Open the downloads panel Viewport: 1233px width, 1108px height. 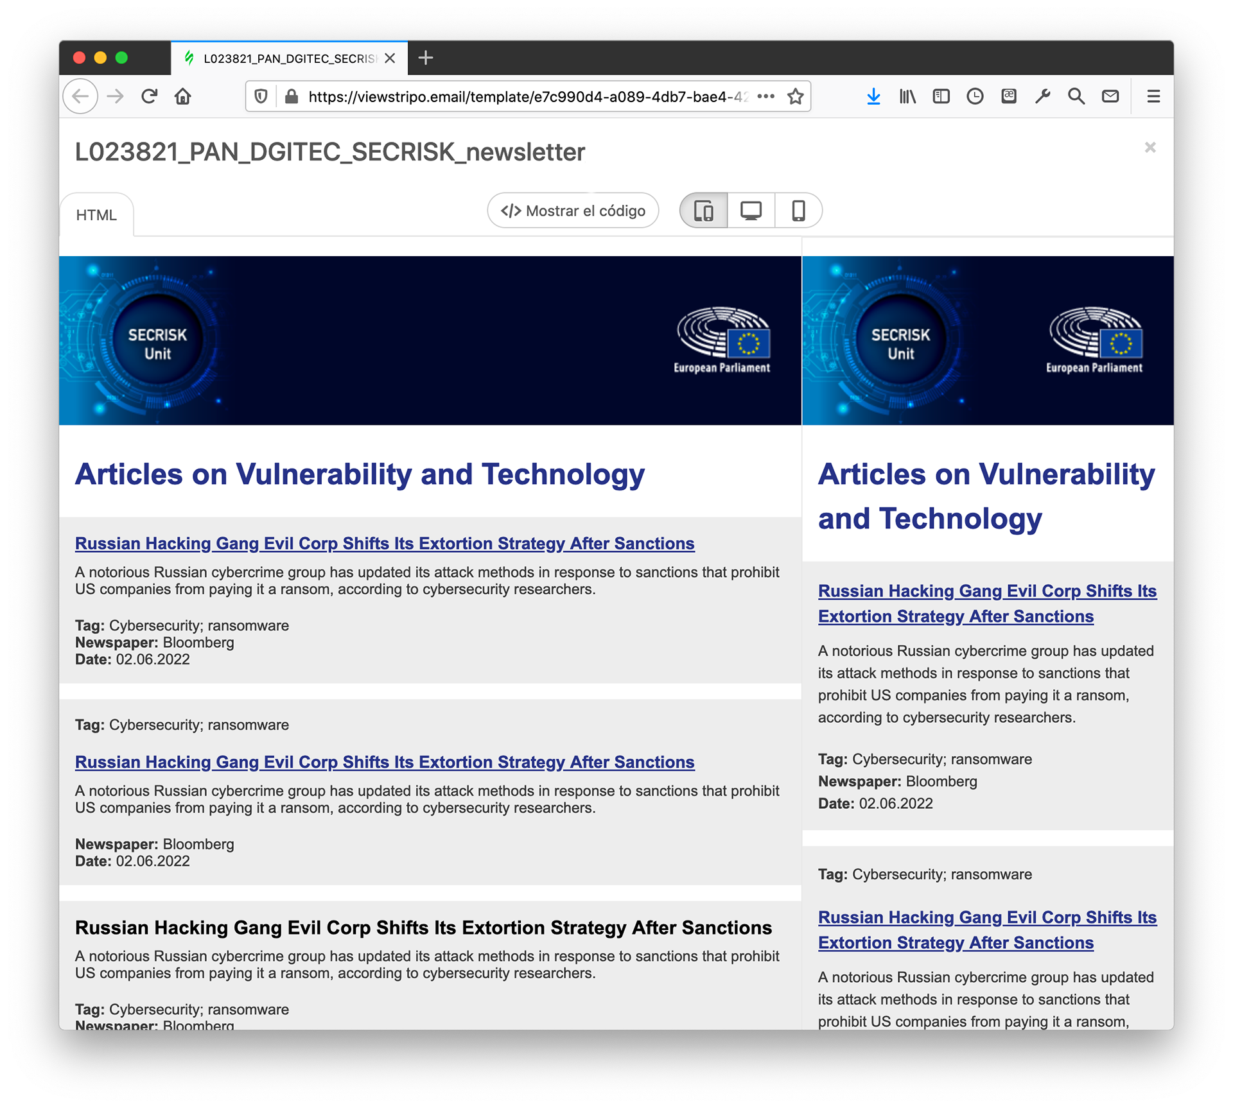[x=873, y=96]
